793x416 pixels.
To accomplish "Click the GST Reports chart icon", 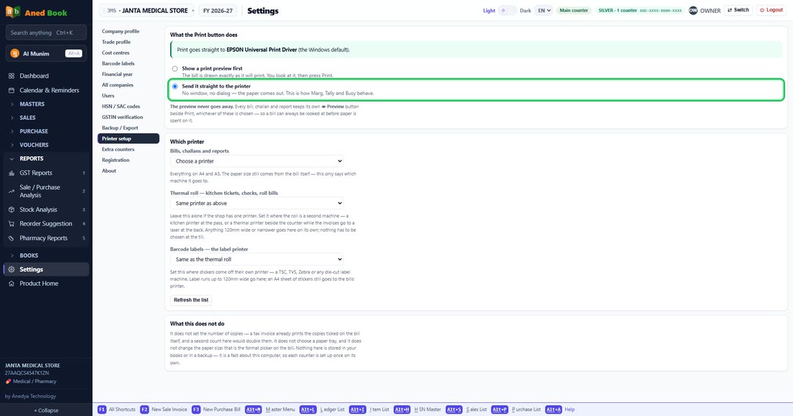I will tap(12, 173).
